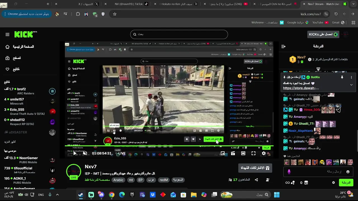Open NoorGamer recommended channel
The width and height of the screenshot is (358, 201).
(30, 160)
